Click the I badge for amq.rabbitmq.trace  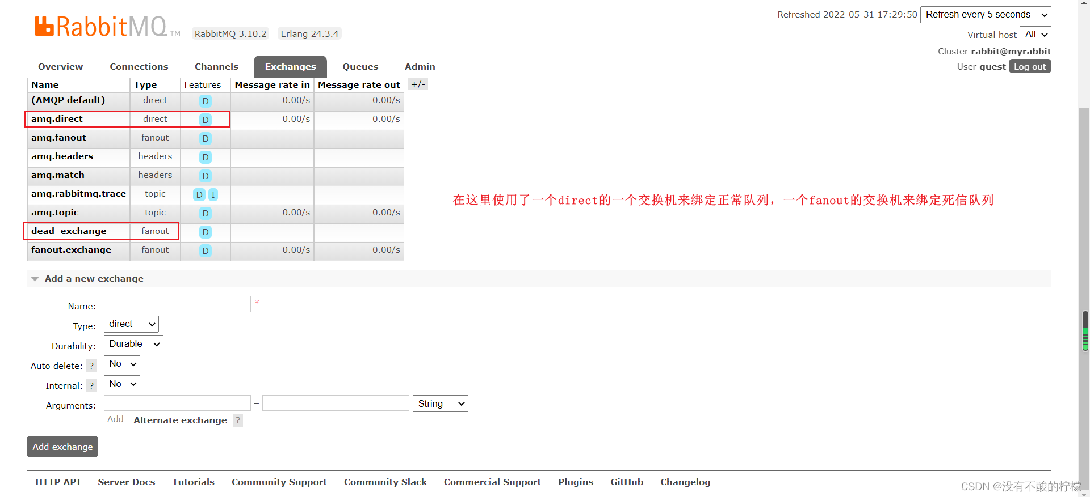(213, 194)
